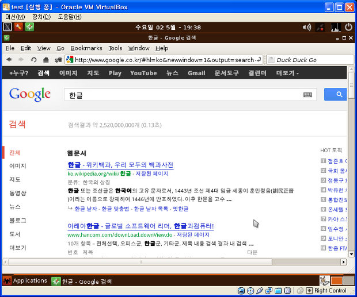Viewport: 357px width, 297px height.
Task: Go to the home page icon
Action: click(45, 60)
